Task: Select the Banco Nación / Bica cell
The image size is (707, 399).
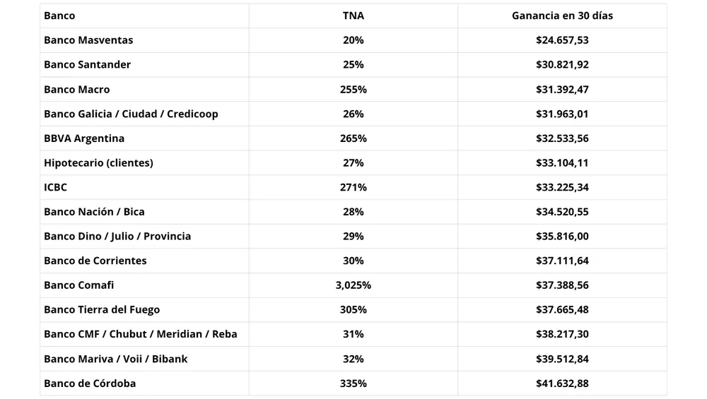Action: [x=94, y=212]
